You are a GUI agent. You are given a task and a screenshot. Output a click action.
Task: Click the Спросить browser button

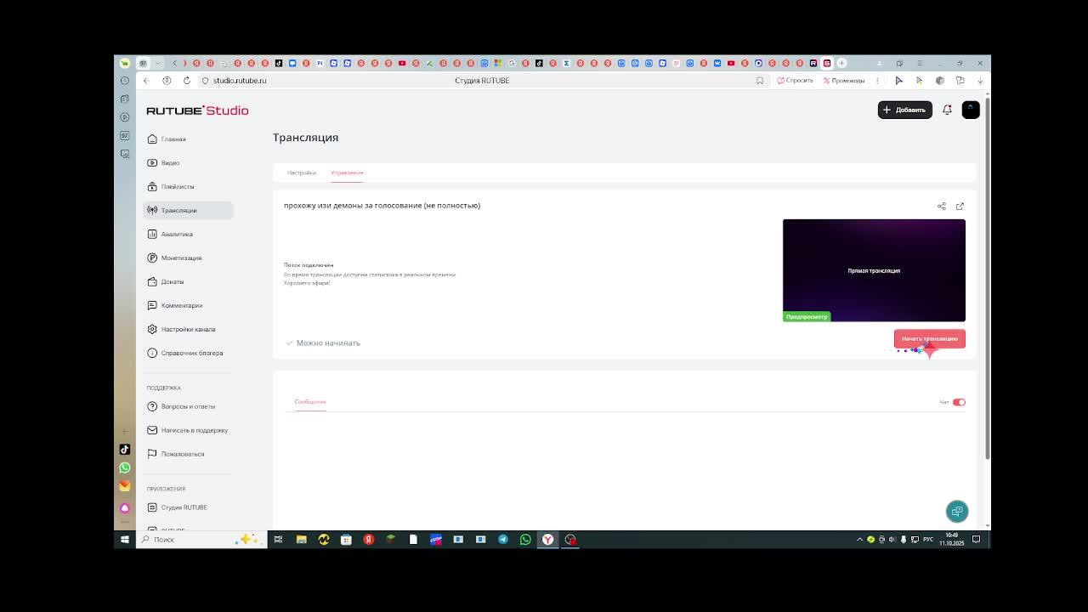pyautogui.click(x=796, y=81)
